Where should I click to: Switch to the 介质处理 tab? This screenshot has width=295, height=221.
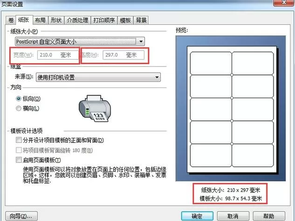tap(77, 20)
